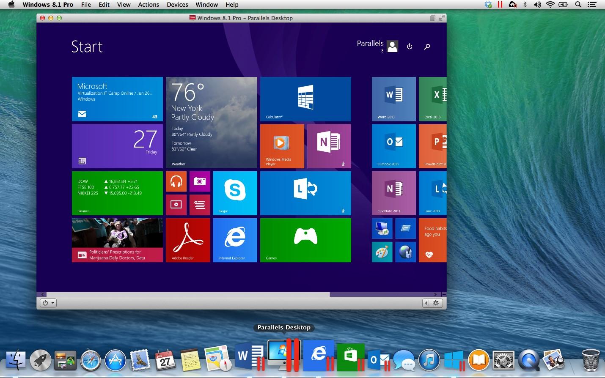
Task: Expand the status bar collapse arrow
Action: (426, 303)
